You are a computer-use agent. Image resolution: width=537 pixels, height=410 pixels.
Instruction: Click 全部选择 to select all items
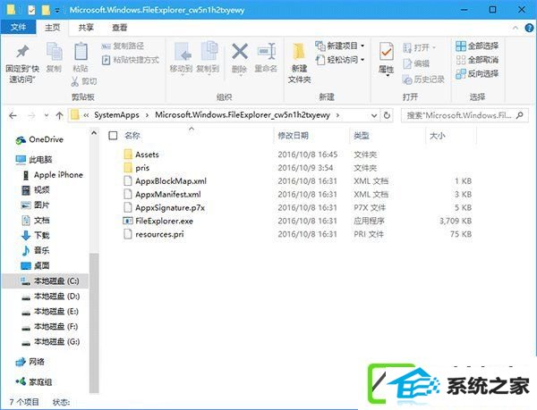point(477,46)
